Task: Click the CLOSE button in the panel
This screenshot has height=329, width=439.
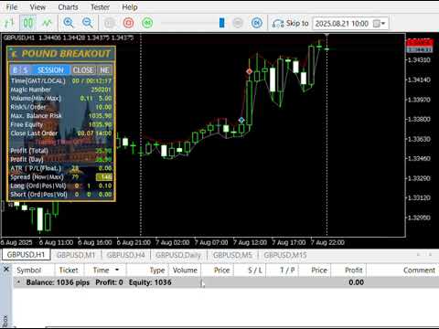Action: [x=83, y=70]
